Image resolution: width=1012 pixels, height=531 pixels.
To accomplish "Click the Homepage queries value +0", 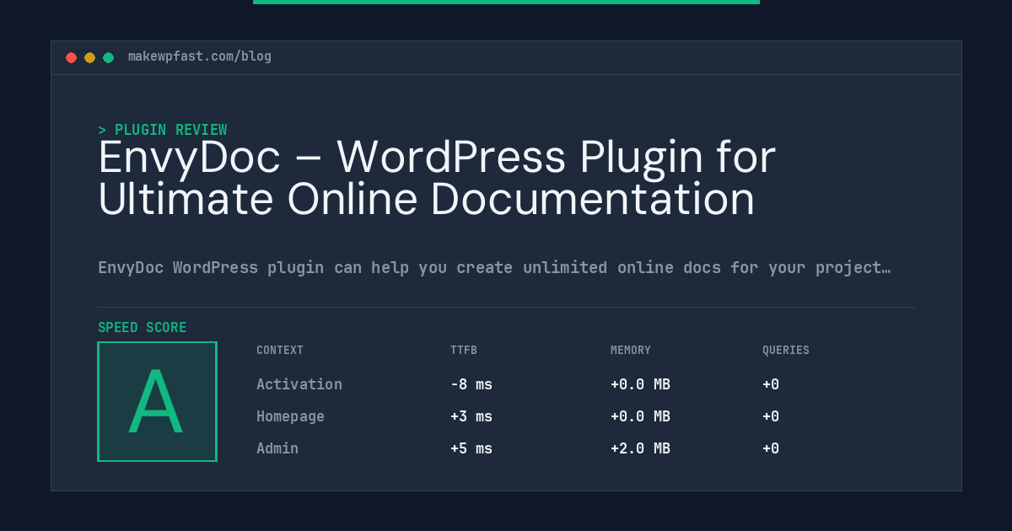I will pos(771,416).
